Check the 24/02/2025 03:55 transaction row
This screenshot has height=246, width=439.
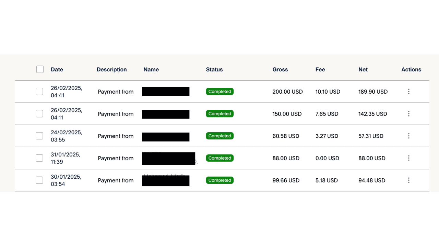pyautogui.click(x=39, y=136)
